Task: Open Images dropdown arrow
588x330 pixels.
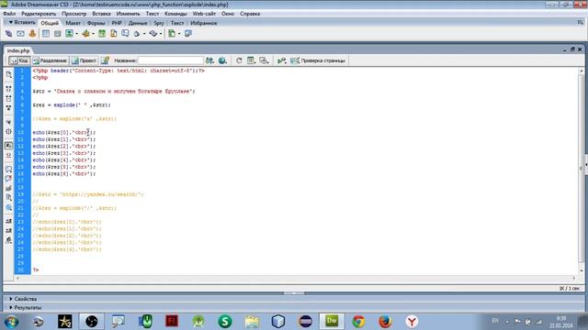Action: (76, 34)
